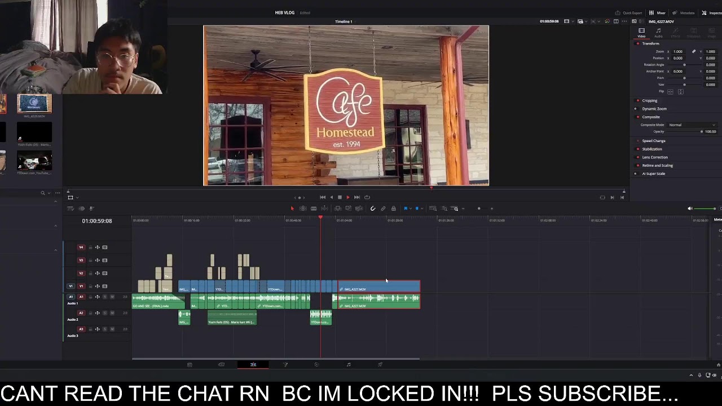The width and height of the screenshot is (722, 406).
Task: Open Composite Mode Normal dropdown
Action: (692, 125)
